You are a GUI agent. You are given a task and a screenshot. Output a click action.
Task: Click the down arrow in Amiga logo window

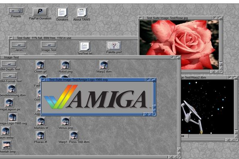click(154, 111)
